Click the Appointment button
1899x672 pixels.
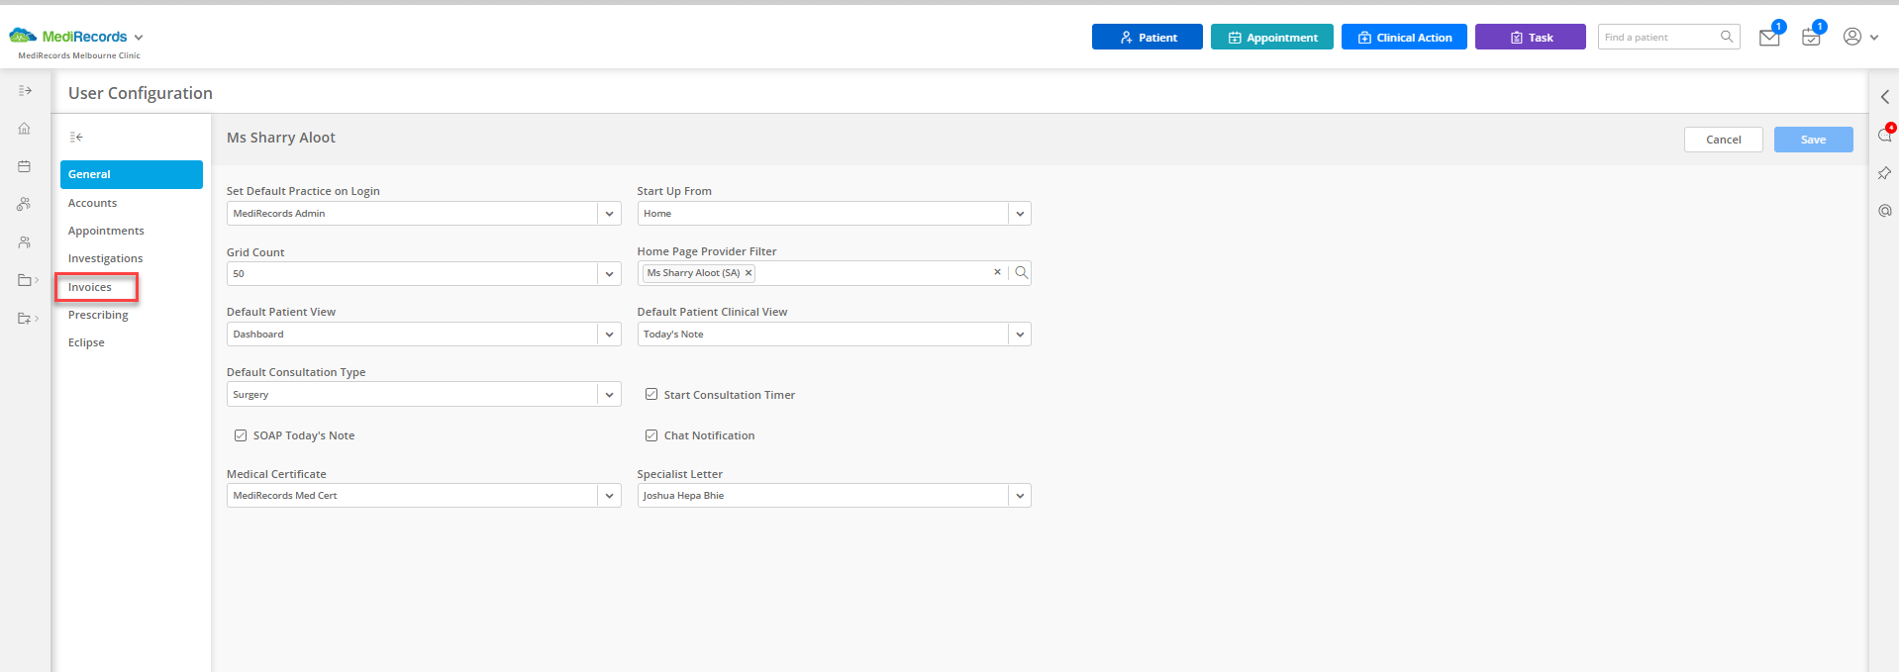click(x=1272, y=37)
